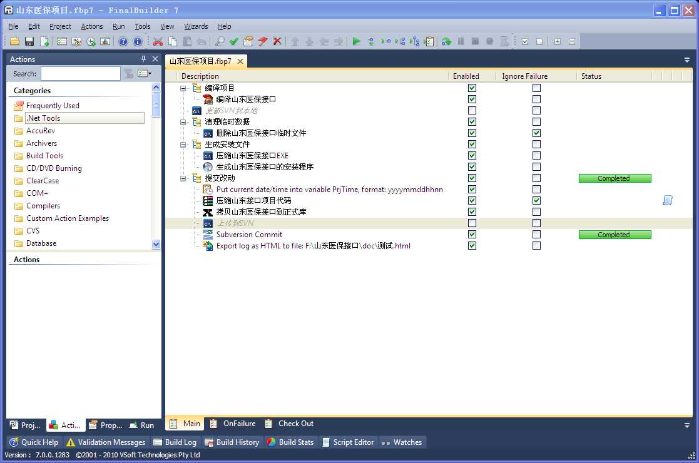Open the Project menu
The width and height of the screenshot is (699, 463).
click(x=60, y=26)
